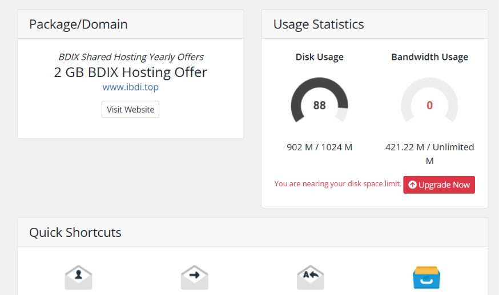
Task: Click the up-arrow icon in Upgrade Now
Action: click(x=412, y=185)
